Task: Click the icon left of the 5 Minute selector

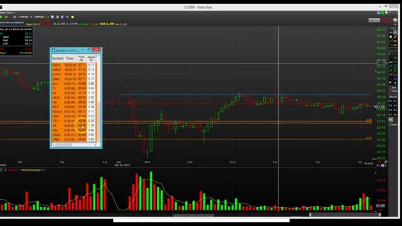Action: point(15,17)
